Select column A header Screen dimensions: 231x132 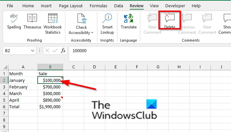coord(23,67)
